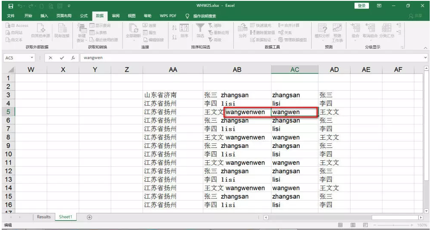
Task: Click Edit Links (编辑链接)
Action: click(153, 40)
